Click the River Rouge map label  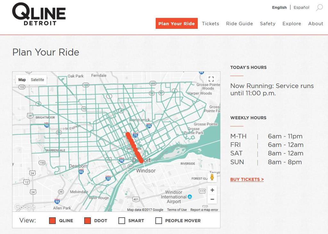coord(99,198)
